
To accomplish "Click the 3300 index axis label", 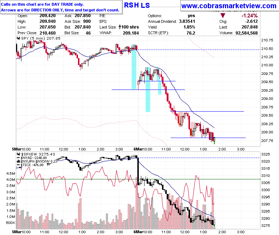I will click(x=265, y=190).
